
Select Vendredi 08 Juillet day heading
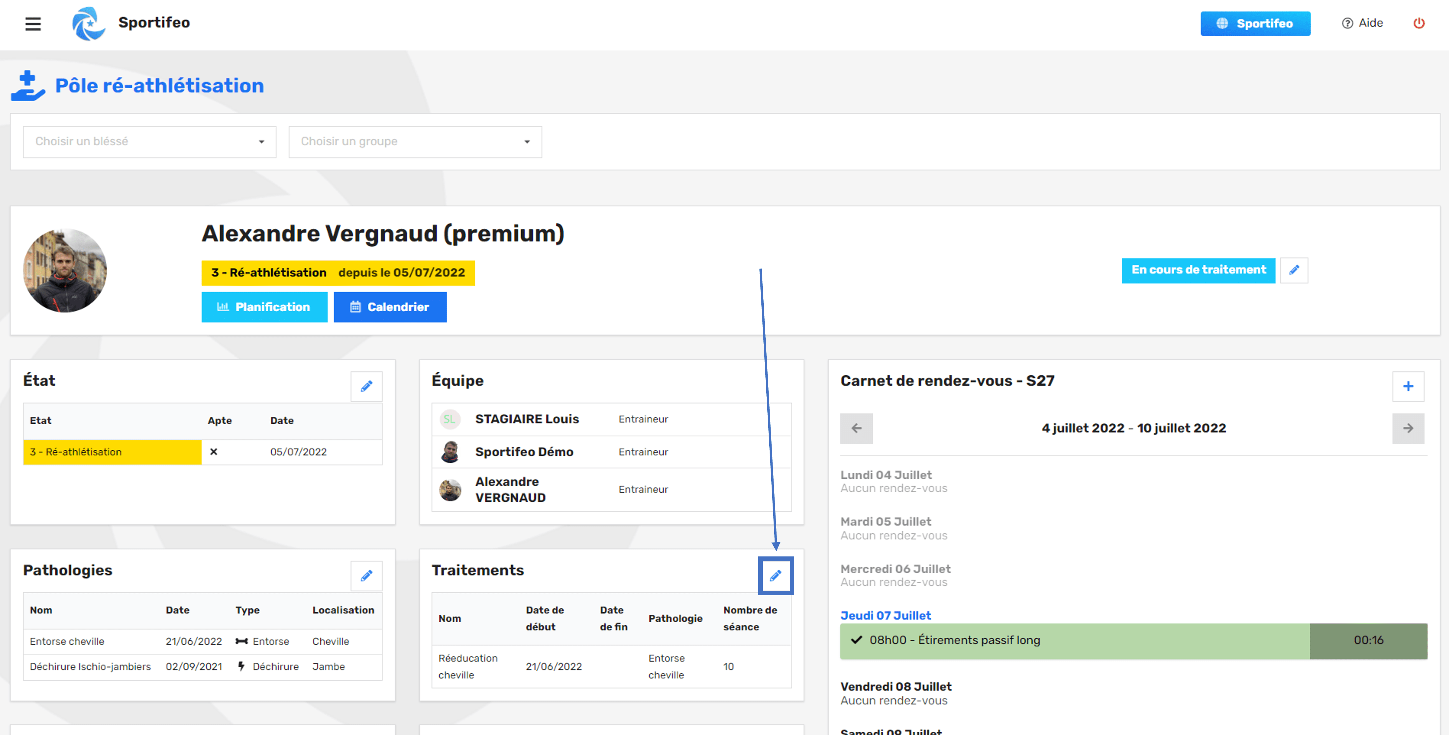click(896, 687)
